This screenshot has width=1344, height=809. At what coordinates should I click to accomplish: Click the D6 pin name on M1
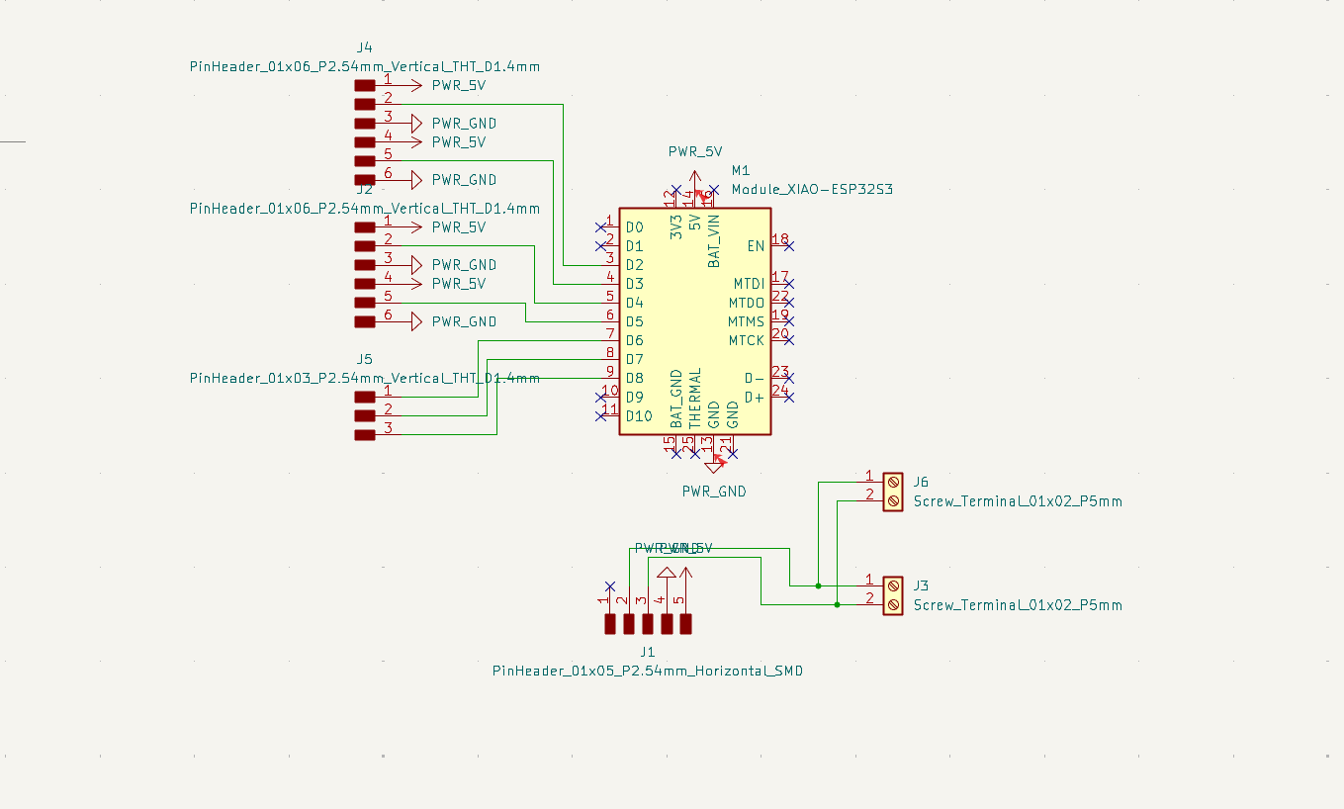pos(635,340)
